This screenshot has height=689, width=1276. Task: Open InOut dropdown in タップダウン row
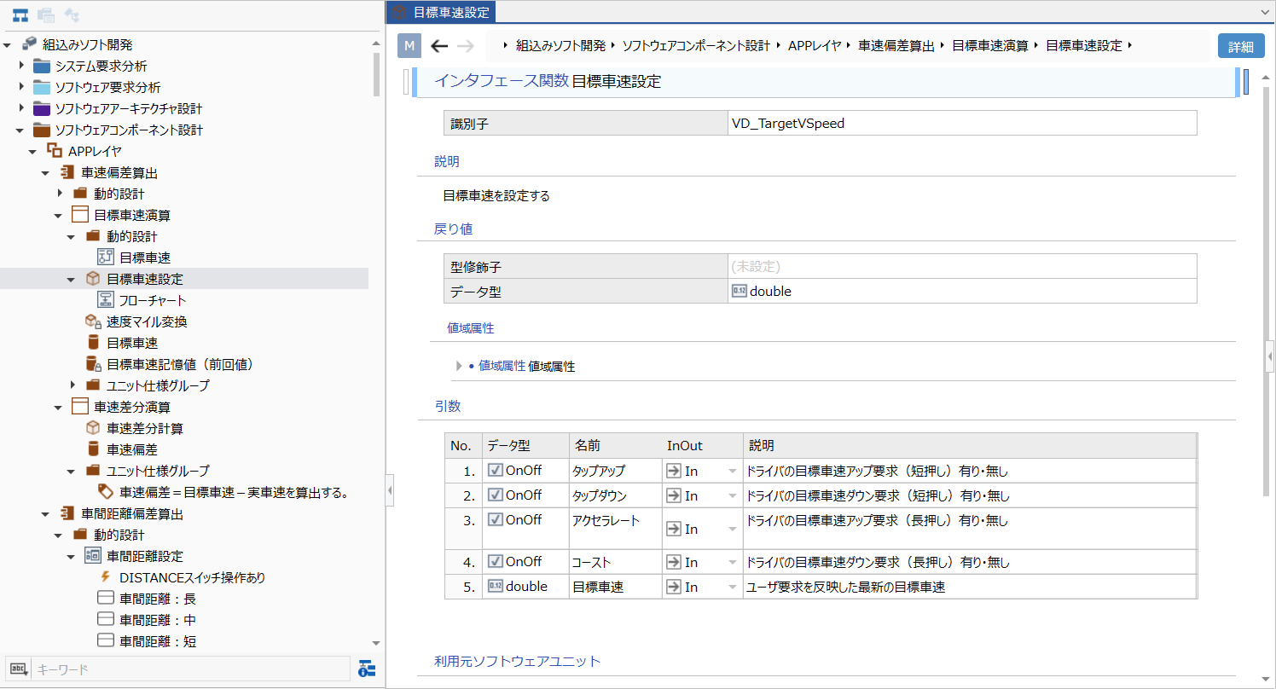coord(731,496)
